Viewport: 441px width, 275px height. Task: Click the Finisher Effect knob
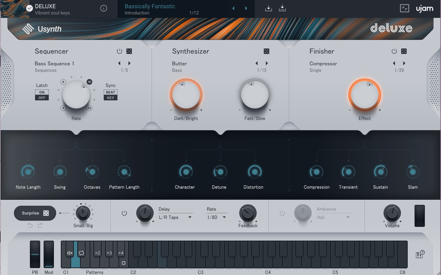[365, 95]
